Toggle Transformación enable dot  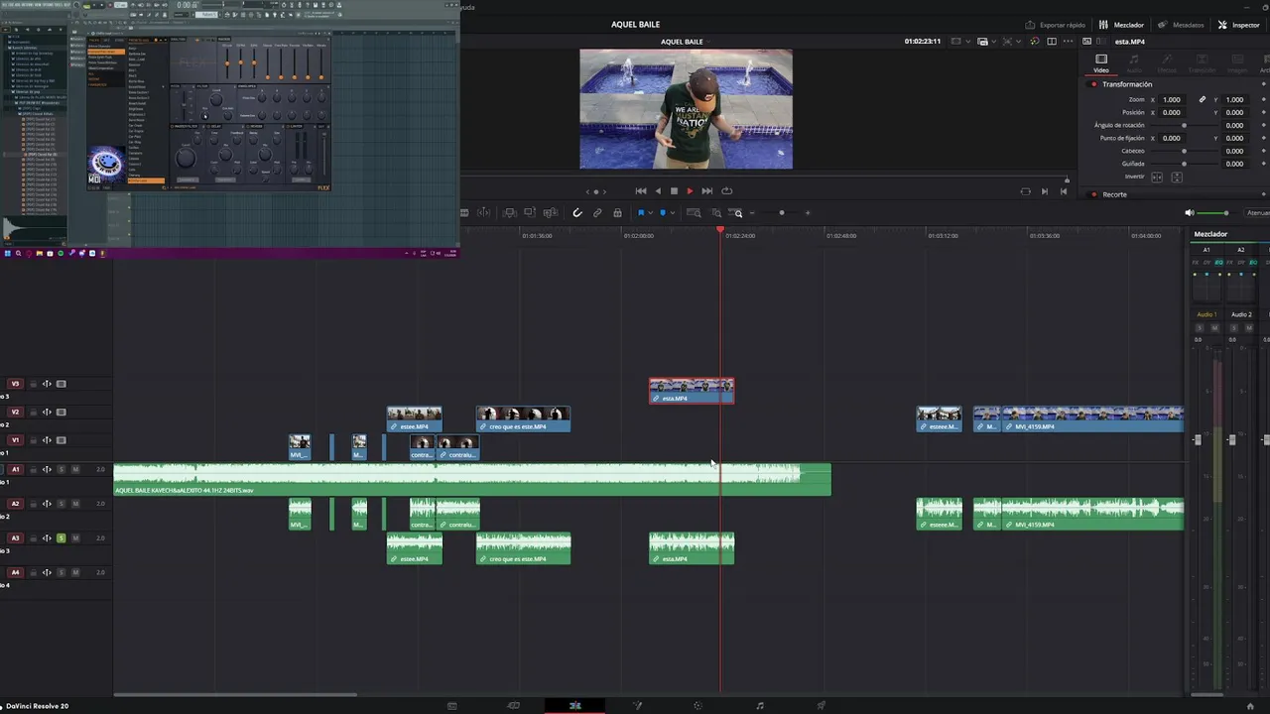click(x=1094, y=84)
